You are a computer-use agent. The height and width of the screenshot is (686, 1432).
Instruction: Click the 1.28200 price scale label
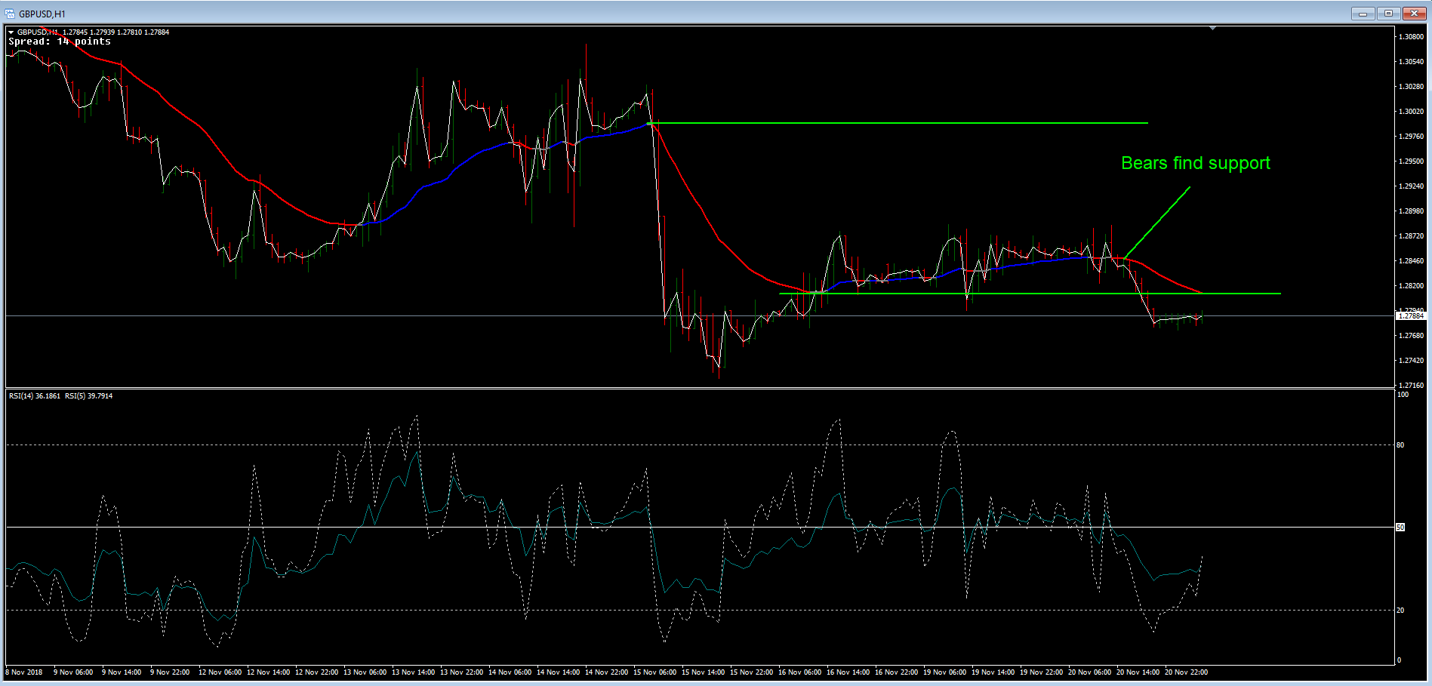(x=1411, y=285)
